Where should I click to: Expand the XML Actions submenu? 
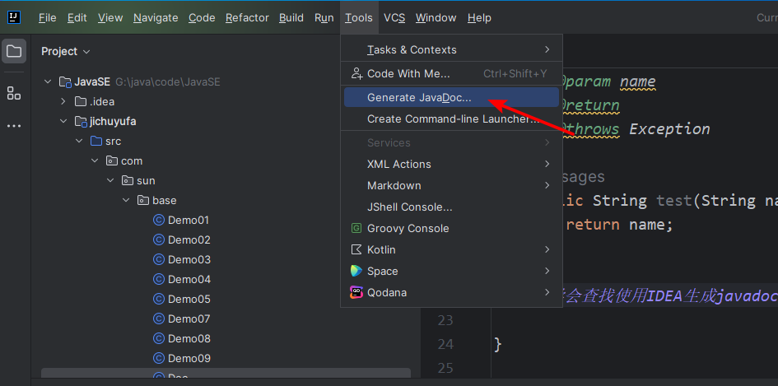point(547,164)
